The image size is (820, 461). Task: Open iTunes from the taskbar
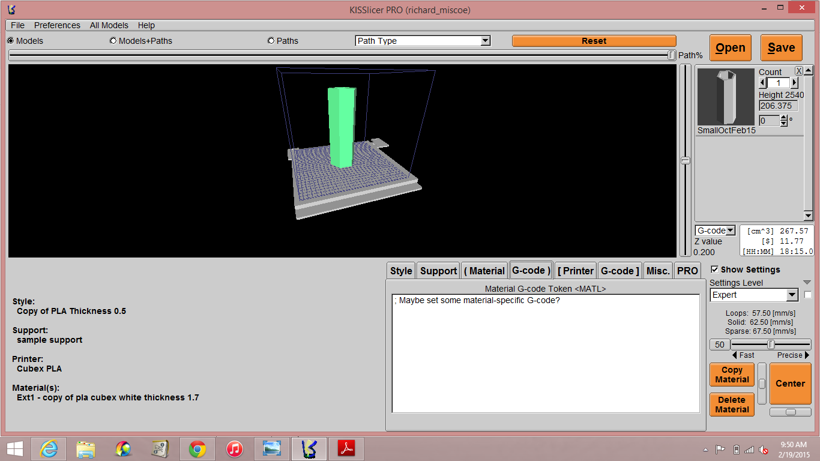235,448
